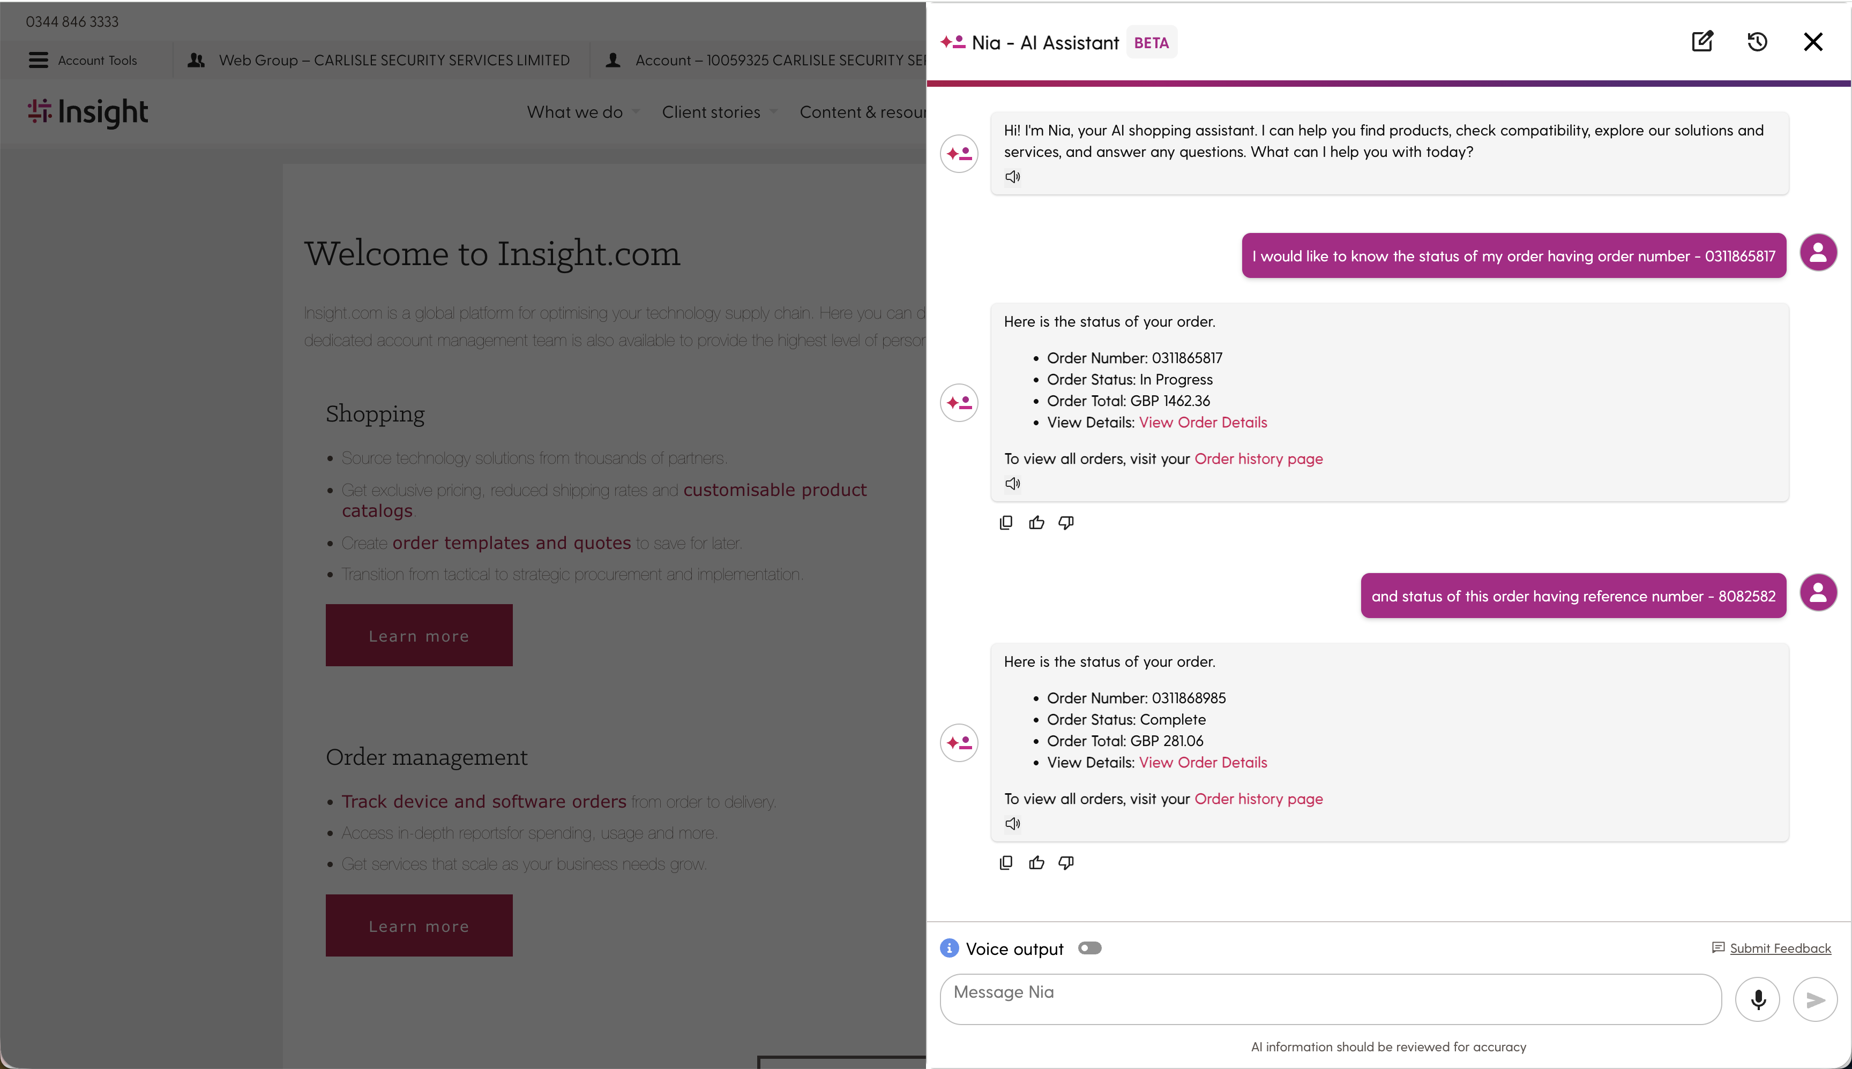Open chat history clock icon

pyautogui.click(x=1757, y=42)
